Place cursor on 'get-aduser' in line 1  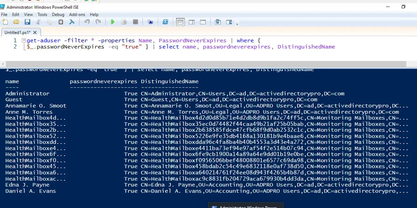[x=43, y=41]
